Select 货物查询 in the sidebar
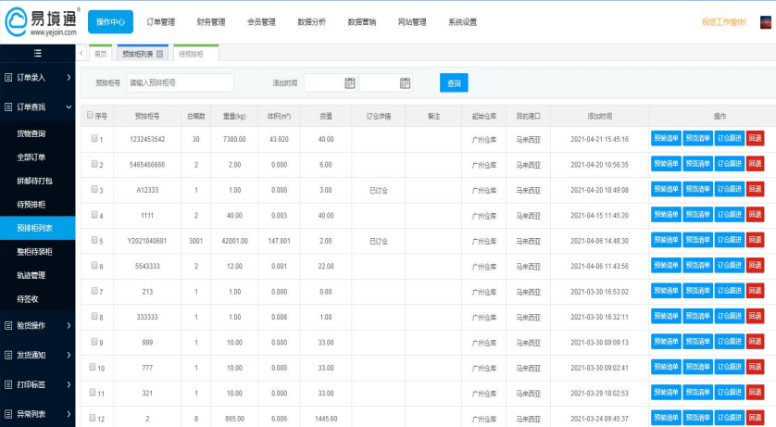 [31, 133]
